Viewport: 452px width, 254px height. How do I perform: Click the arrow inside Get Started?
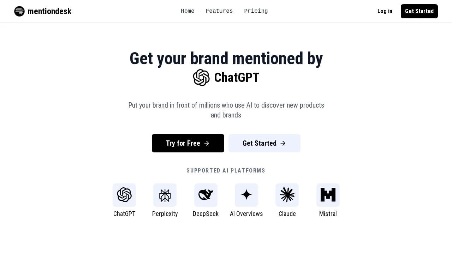[x=283, y=143]
